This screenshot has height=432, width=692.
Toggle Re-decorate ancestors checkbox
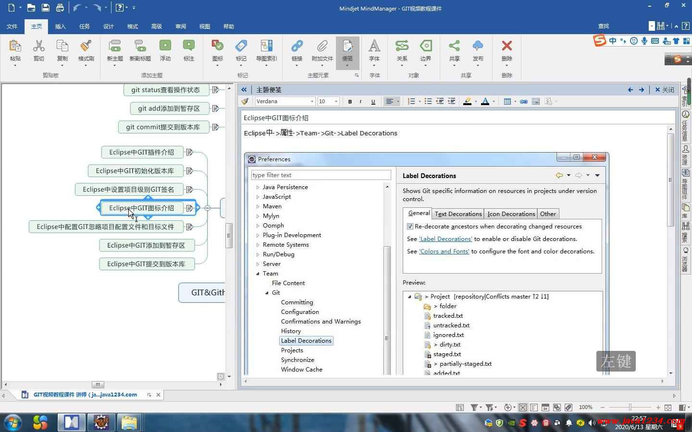[x=410, y=226]
